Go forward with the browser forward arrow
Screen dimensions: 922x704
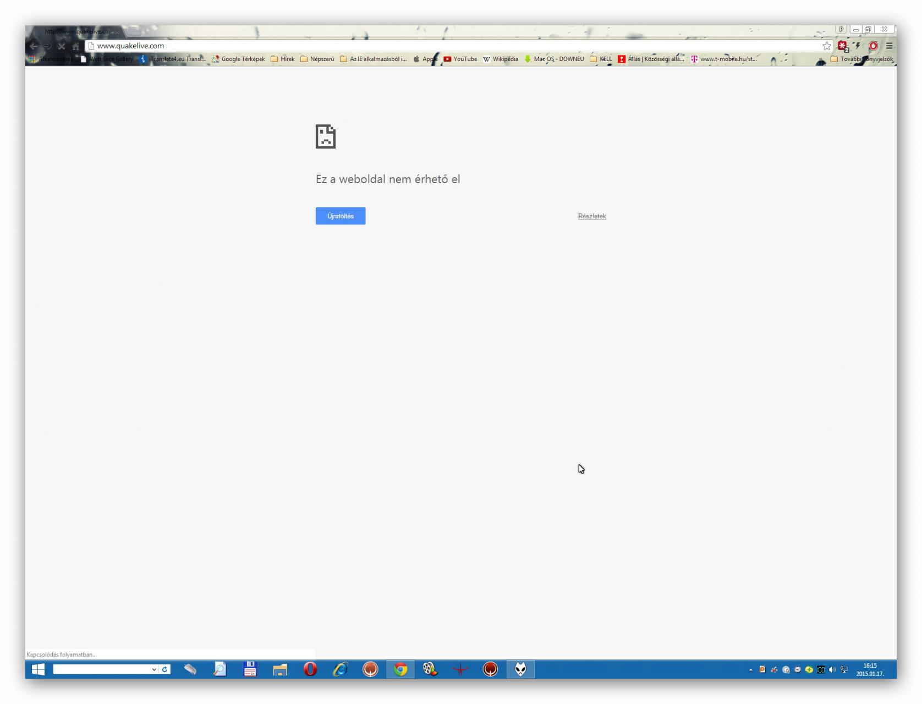[48, 46]
